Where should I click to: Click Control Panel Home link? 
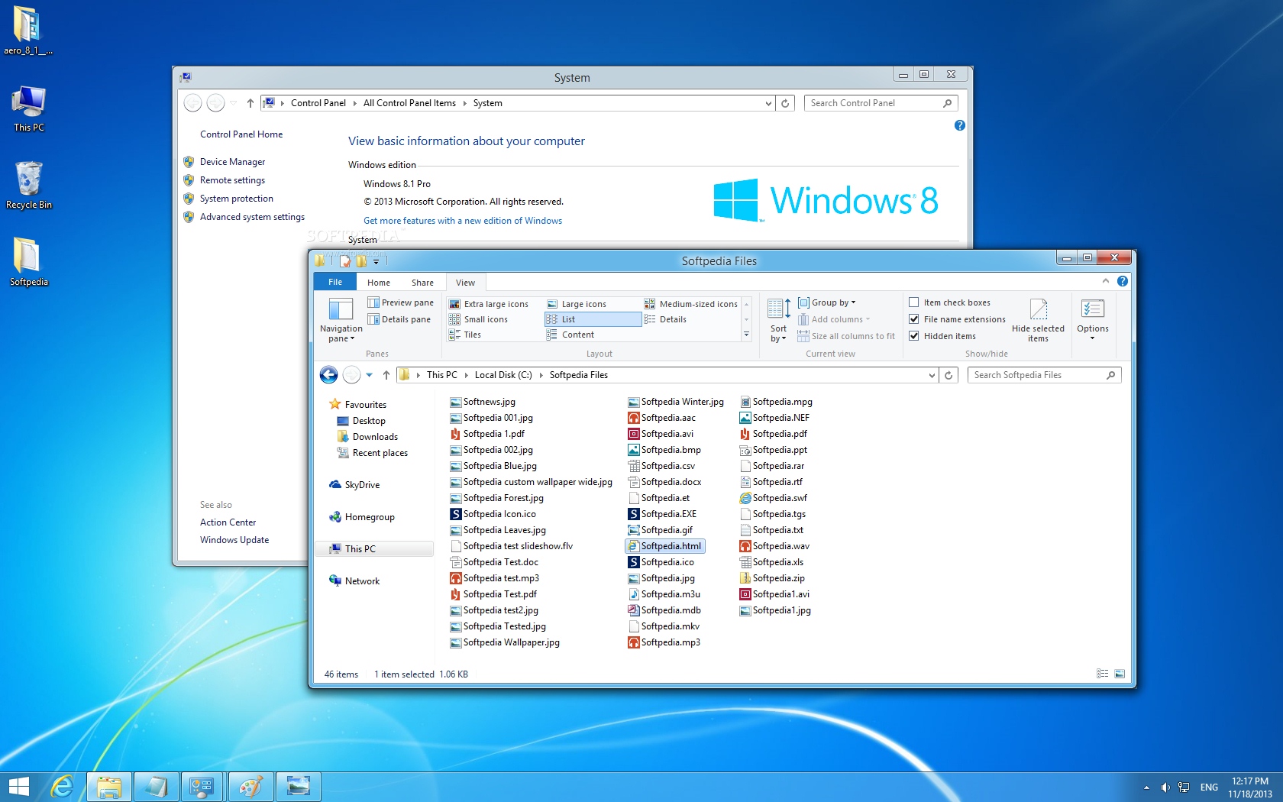point(241,134)
